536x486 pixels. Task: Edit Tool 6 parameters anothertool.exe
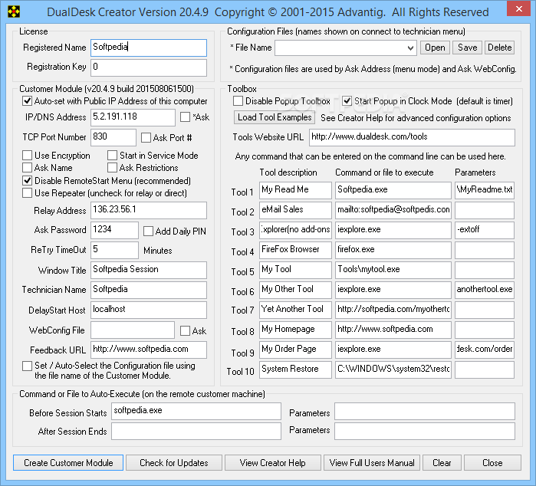[x=485, y=290]
